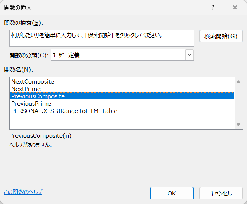
Task: Click the 関数の分類(C) label
Action: (29, 55)
